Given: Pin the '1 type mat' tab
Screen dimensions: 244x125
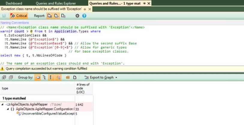Looking at the screenshot, I should 144,3.
